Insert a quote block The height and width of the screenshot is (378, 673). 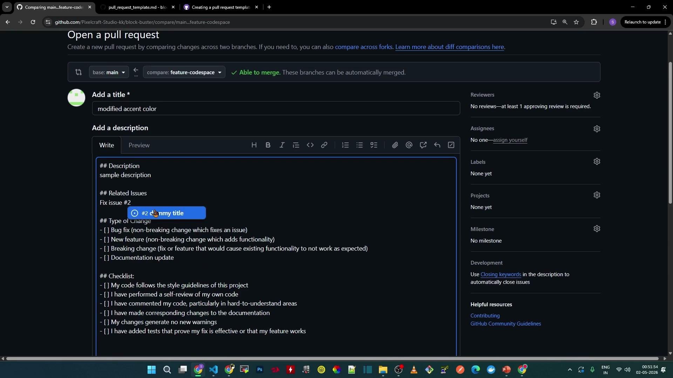pyautogui.click(x=296, y=145)
